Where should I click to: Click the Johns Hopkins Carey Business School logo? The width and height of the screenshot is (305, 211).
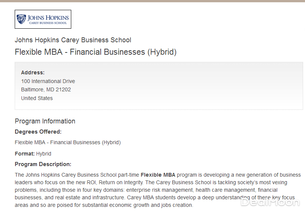(43, 19)
